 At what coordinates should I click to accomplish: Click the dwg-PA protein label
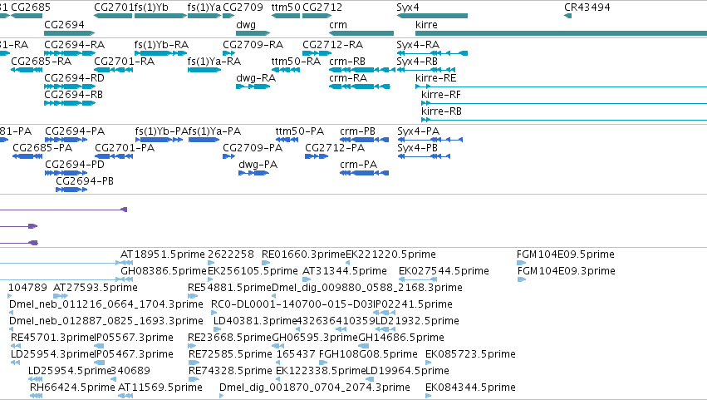click(x=258, y=165)
